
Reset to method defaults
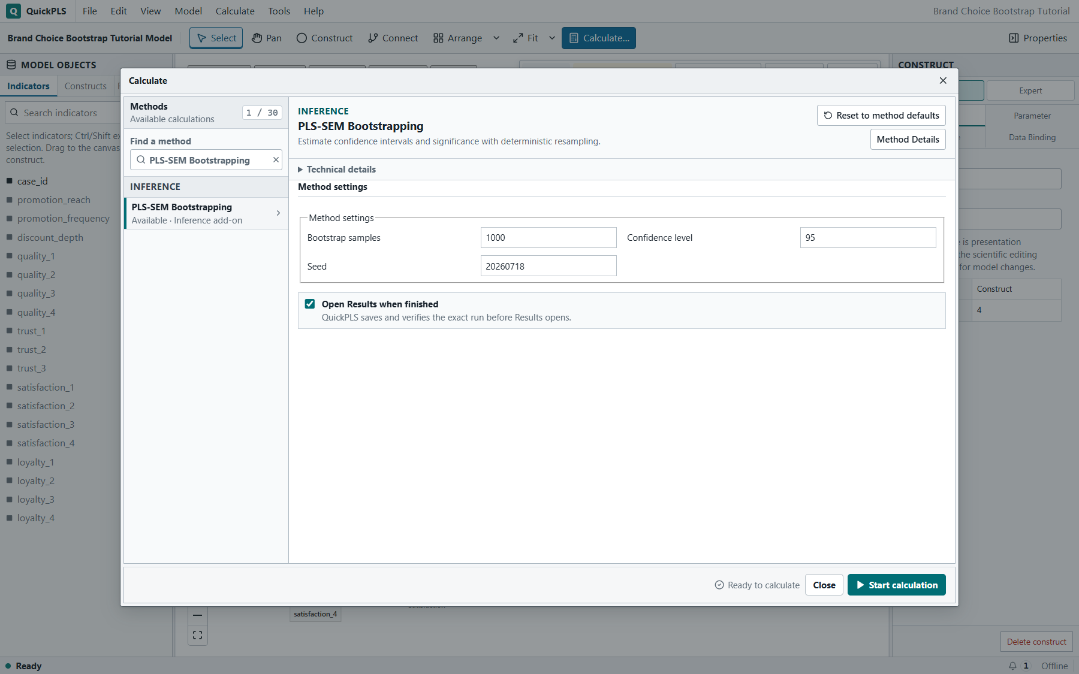(x=881, y=115)
